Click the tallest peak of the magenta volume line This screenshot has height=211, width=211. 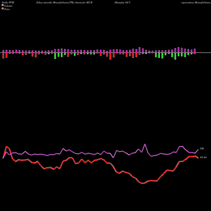pos(145,144)
